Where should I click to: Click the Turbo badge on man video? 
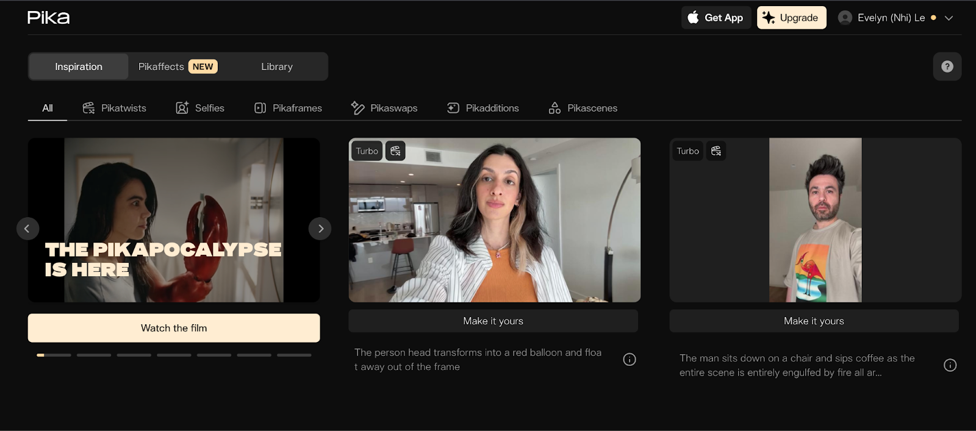click(688, 151)
